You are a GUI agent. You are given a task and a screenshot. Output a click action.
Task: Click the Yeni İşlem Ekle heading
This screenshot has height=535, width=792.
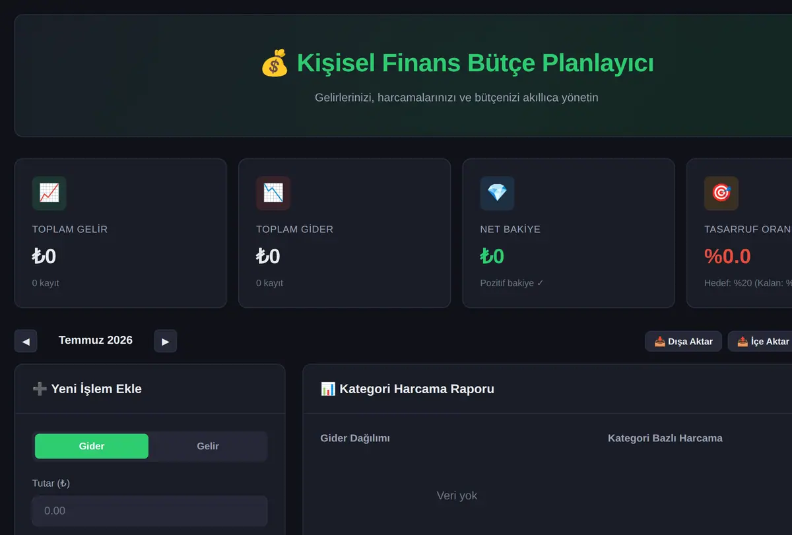(87, 389)
